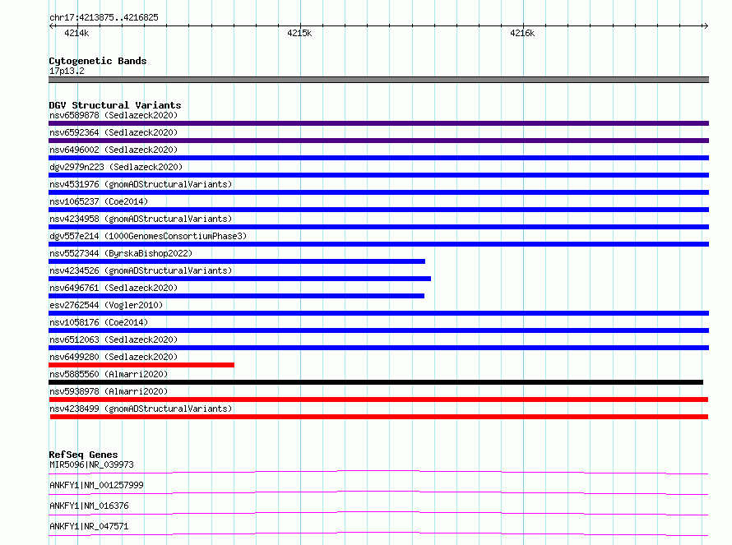The height and width of the screenshot is (545, 732).
Task: Select the blue bar of variant nsv4234958
Action: (x=378, y=227)
